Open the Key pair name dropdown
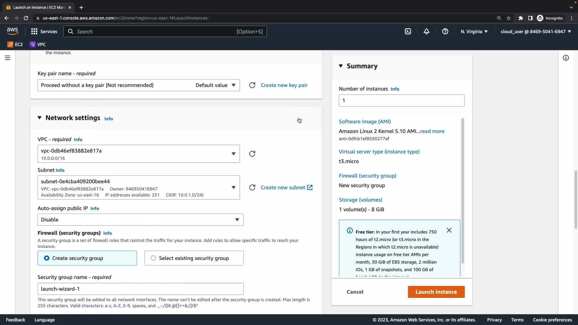The width and height of the screenshot is (578, 325). 138,85
